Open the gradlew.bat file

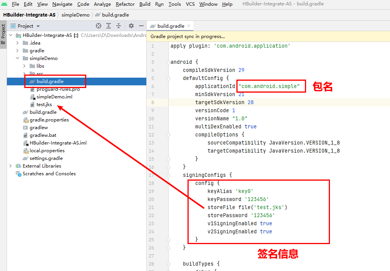[x=43, y=135]
